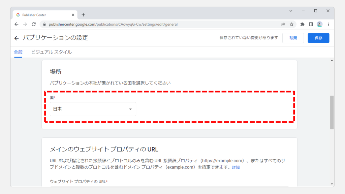The width and height of the screenshot is (345, 194).
Task: Toggle the browser side panel icon
Action: (311, 24)
